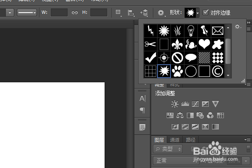252x168 pixels.
Task: Choose the grass shape
Action: click(177, 31)
